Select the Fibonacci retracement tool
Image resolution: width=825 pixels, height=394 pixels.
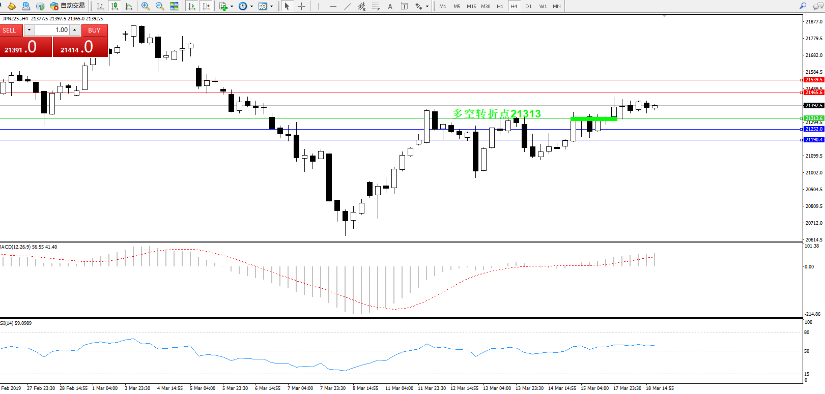376,6
